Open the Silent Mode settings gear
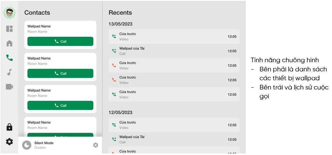332x155 pixels. 96,145
